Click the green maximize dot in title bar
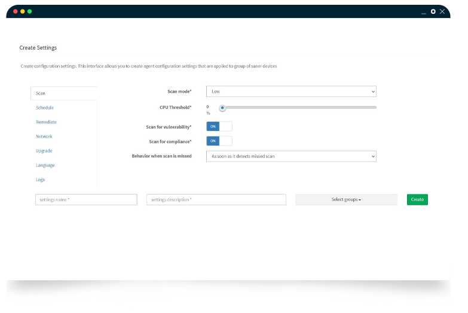Image resolution: width=468 pixels, height=313 pixels. 29,11
